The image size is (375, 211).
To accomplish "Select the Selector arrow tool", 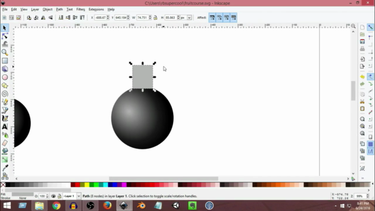I will tap(5, 28).
